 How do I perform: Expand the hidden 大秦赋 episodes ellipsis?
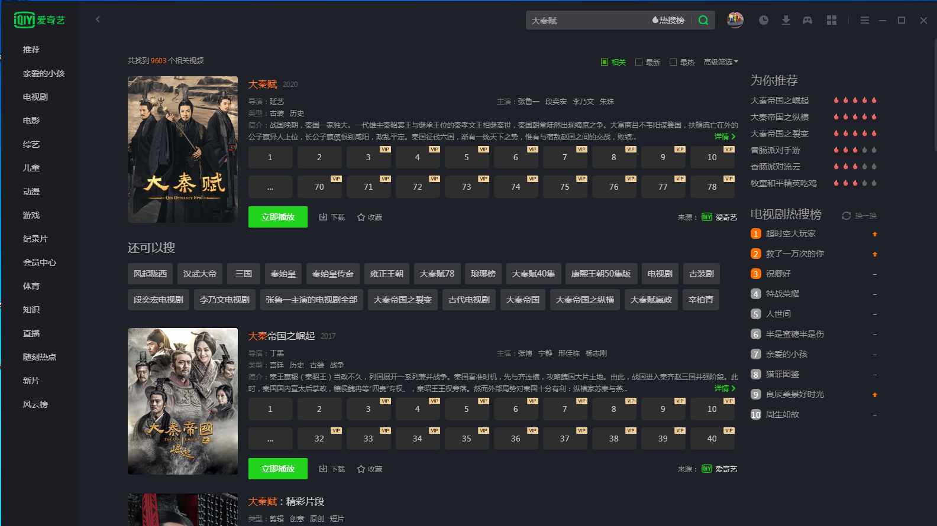(x=270, y=187)
